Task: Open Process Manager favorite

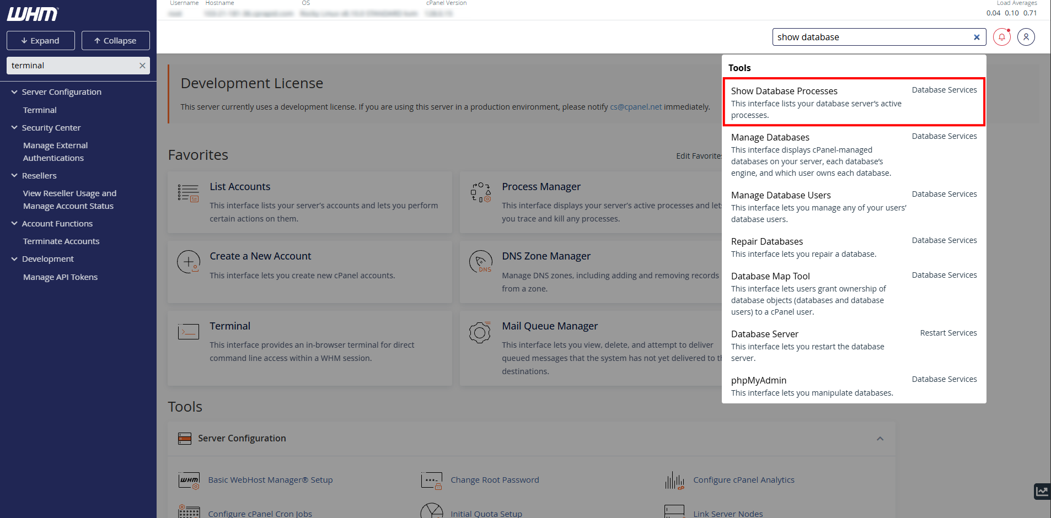Action: 541,187
